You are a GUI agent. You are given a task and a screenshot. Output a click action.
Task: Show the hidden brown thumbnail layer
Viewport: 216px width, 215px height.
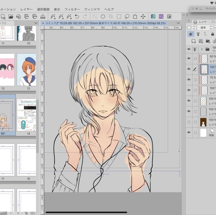coord(189,122)
